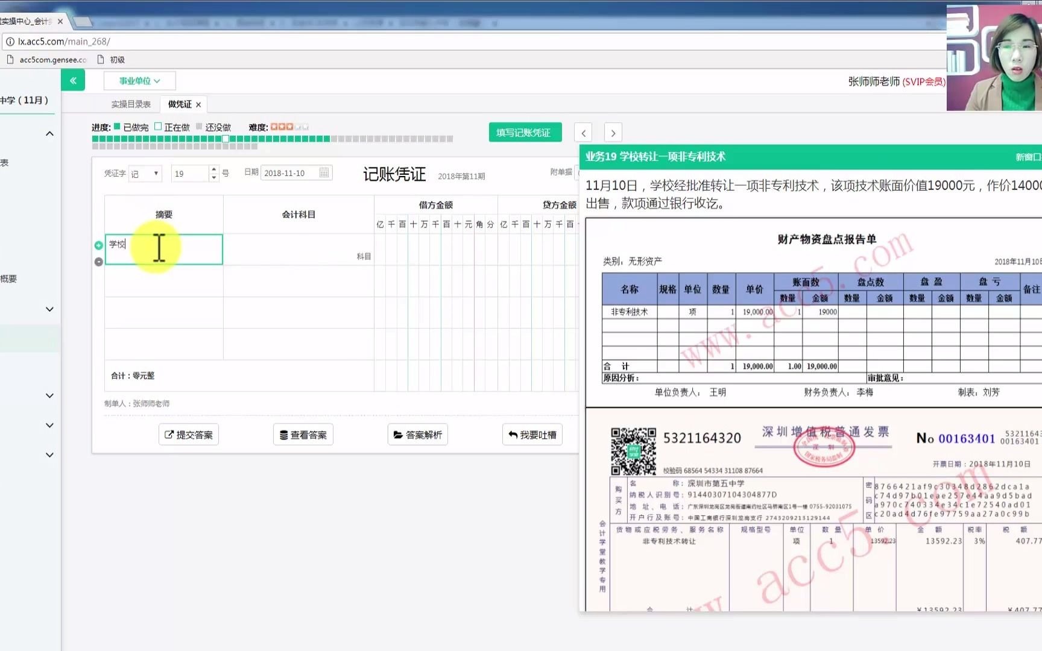This screenshot has width=1042, height=651.
Task: Add a row with the green plus icon
Action: click(x=99, y=245)
